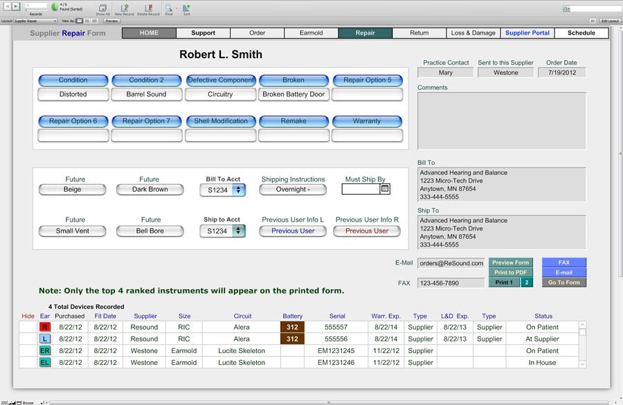Open the Loss & Damage tab

tap(473, 33)
